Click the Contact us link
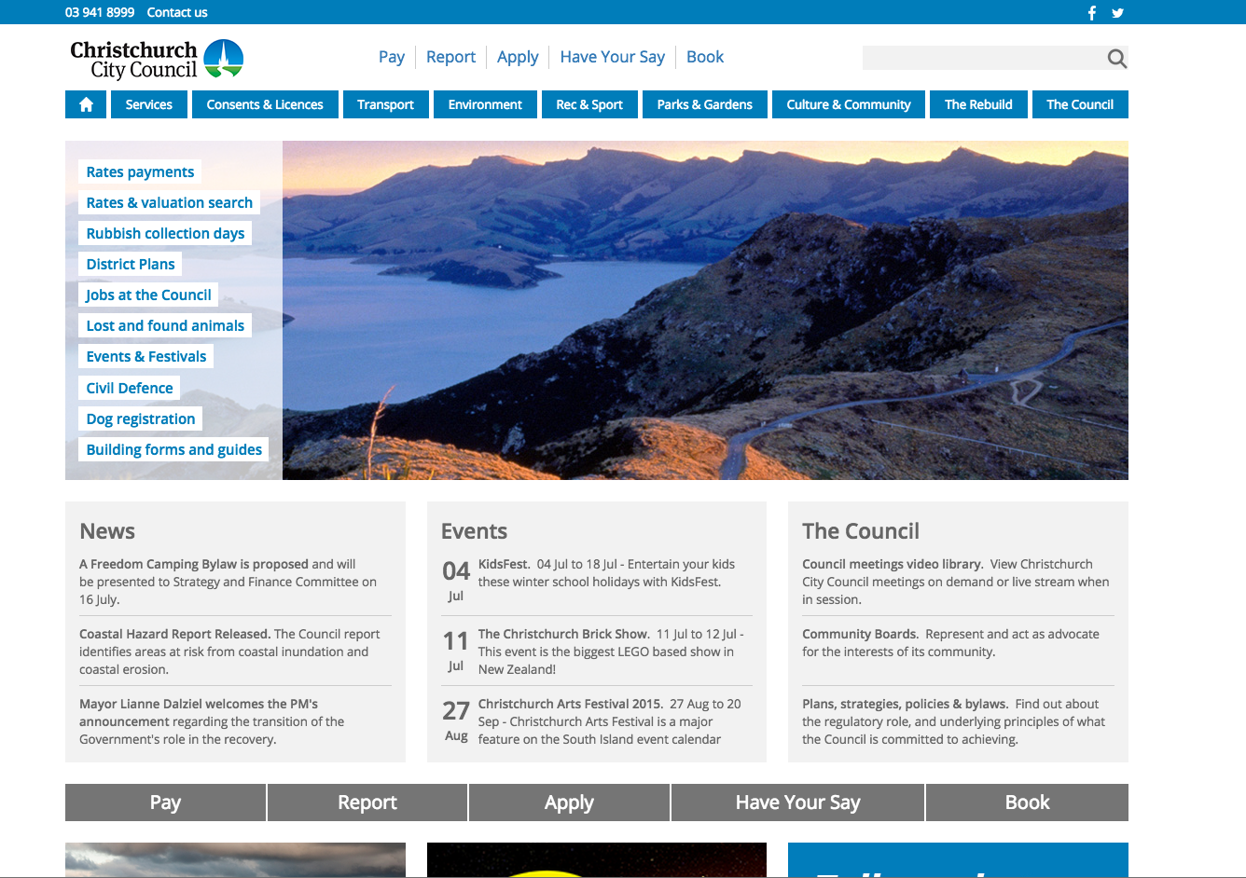Image resolution: width=1246 pixels, height=878 pixels. click(x=177, y=12)
